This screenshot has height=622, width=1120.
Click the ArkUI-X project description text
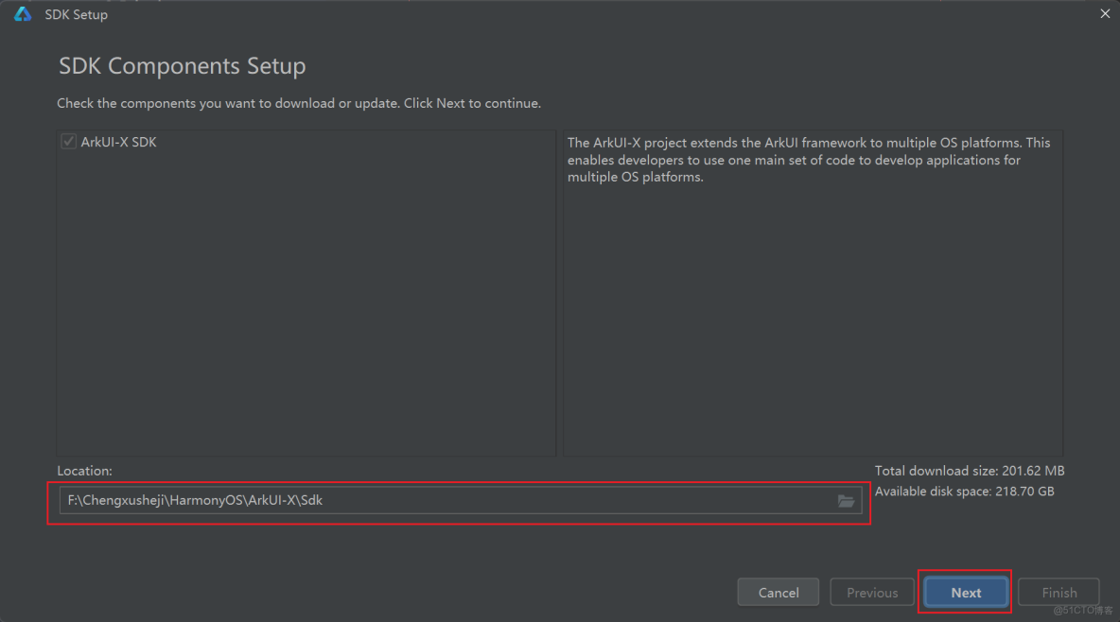tap(809, 160)
